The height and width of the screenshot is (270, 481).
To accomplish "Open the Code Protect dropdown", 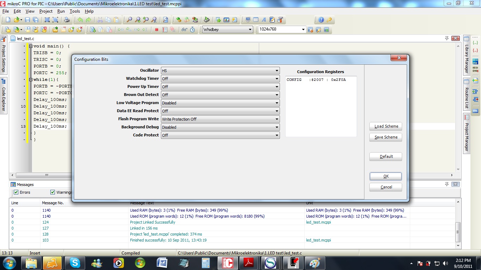I will click(220, 135).
